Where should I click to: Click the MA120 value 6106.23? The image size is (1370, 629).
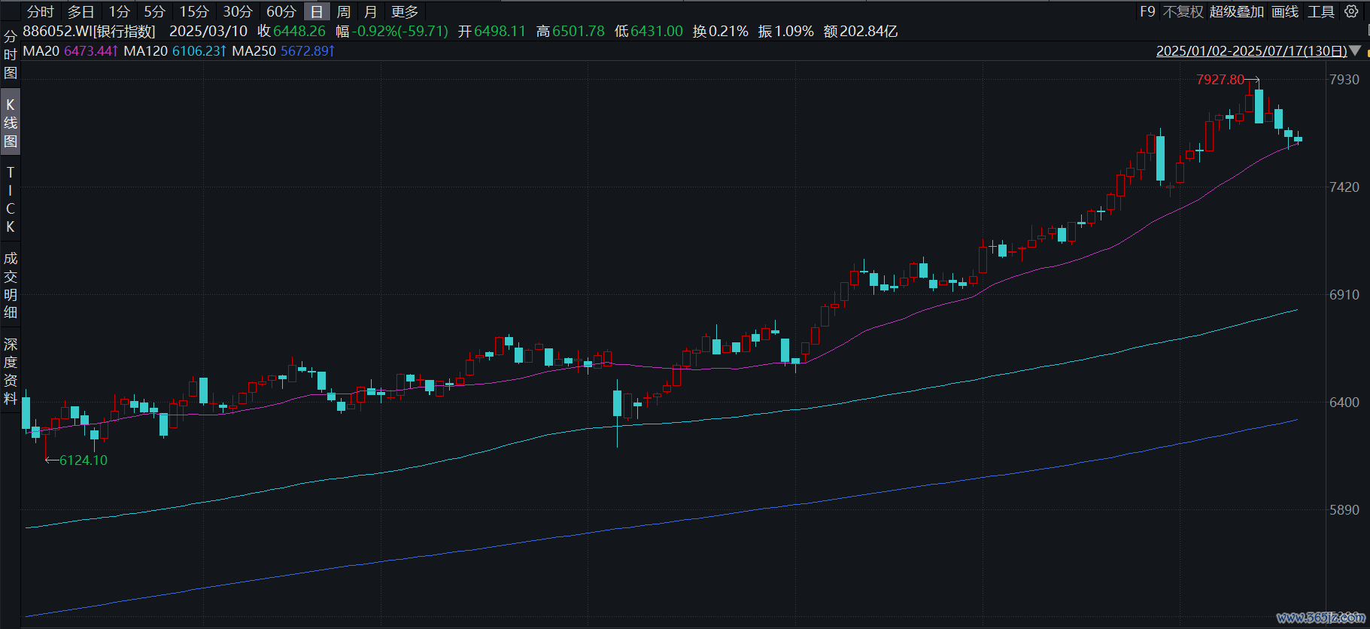point(199,50)
